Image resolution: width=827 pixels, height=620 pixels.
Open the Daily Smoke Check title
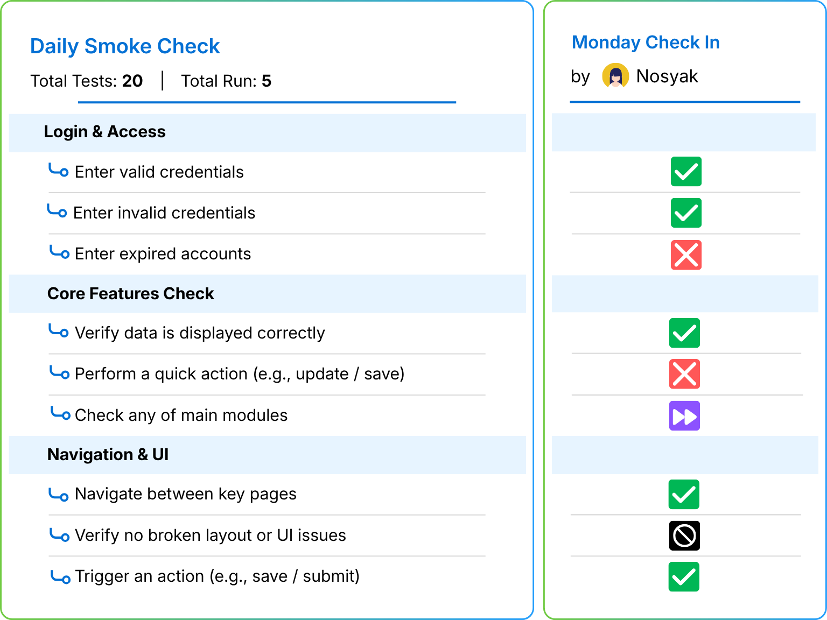click(x=125, y=46)
